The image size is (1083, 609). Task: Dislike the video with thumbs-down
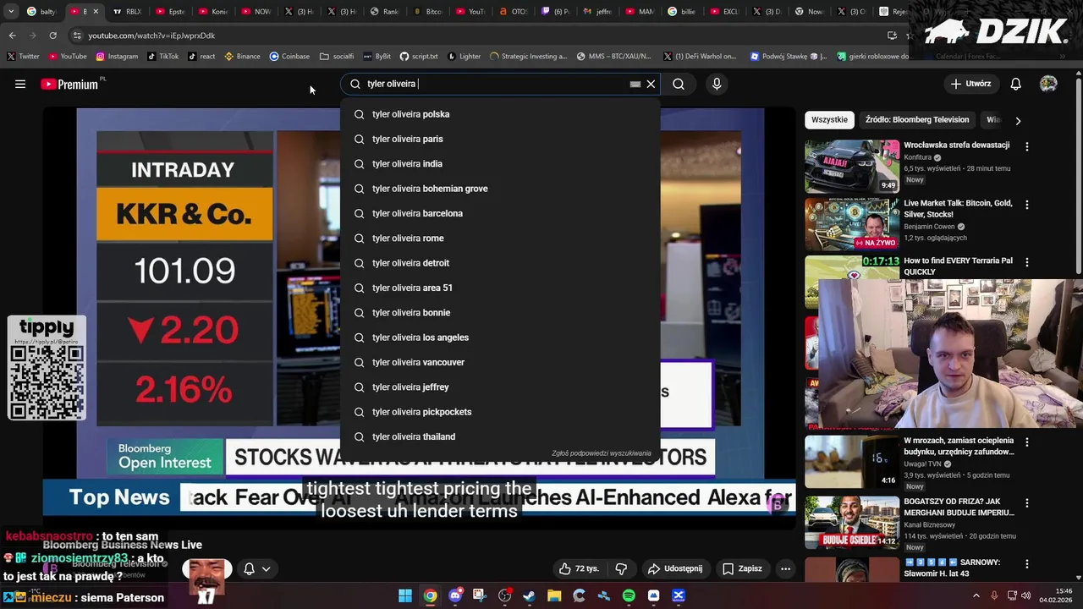621,568
